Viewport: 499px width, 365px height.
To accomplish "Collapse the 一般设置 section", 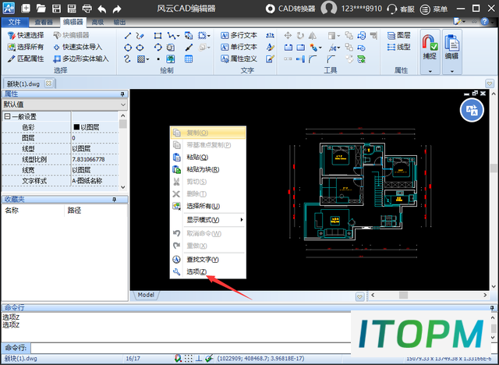I will 7,116.
